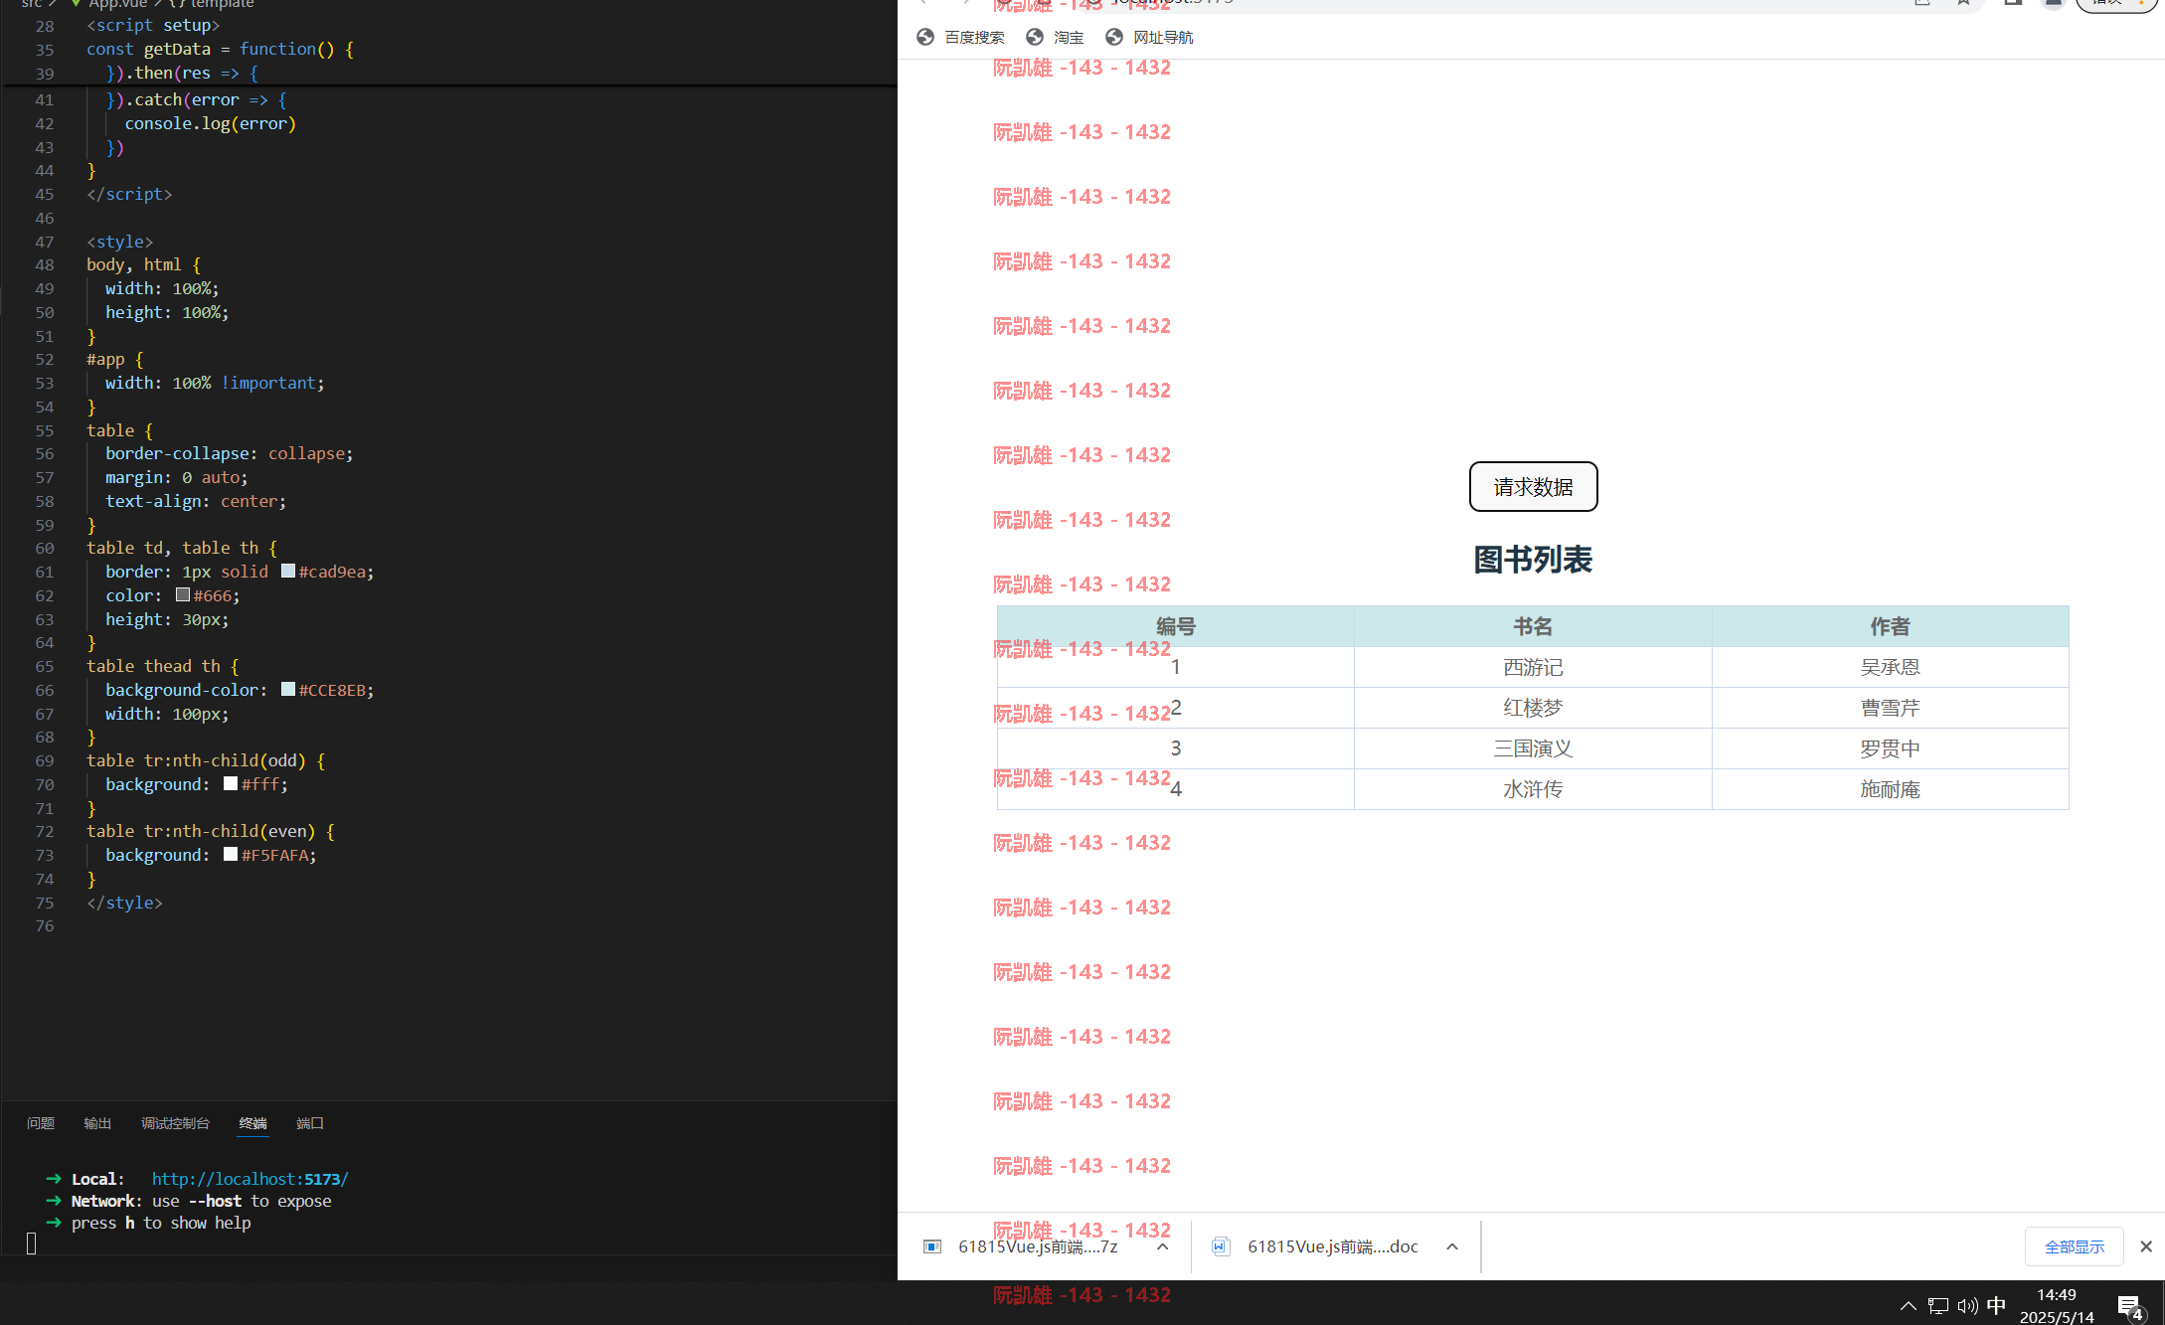This screenshot has width=2165, height=1325.
Task: Select the 三国演义 table cell
Action: (x=1533, y=748)
